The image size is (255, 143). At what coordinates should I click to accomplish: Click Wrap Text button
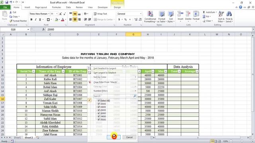coord(100,14)
